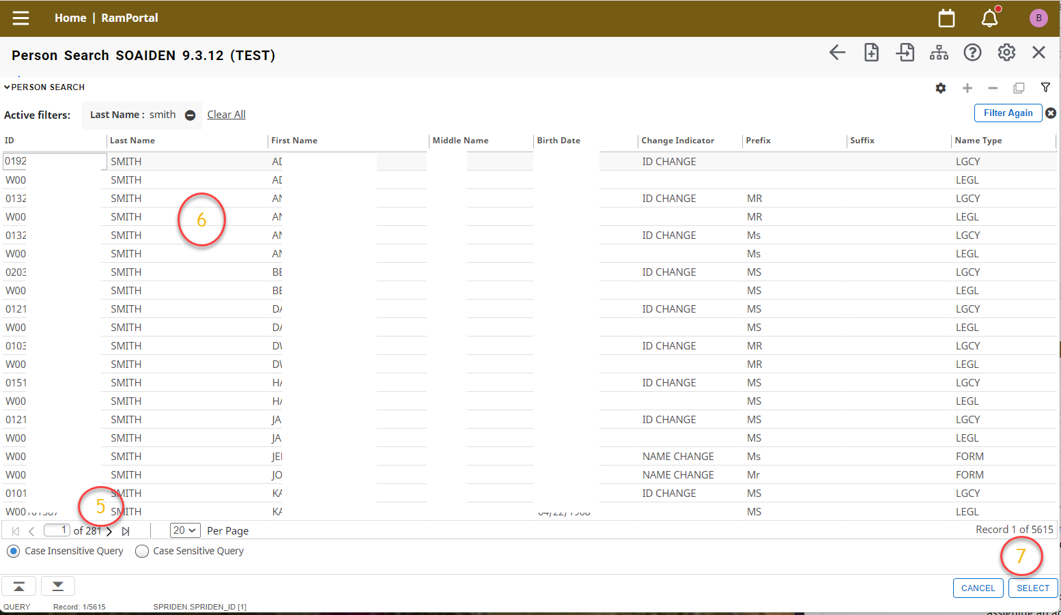Open the RamPortal link in header
The height and width of the screenshot is (615, 1061).
coord(130,18)
